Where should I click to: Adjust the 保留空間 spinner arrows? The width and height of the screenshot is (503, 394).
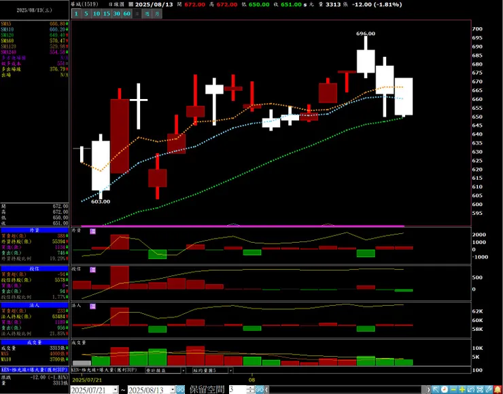[x=250, y=389]
